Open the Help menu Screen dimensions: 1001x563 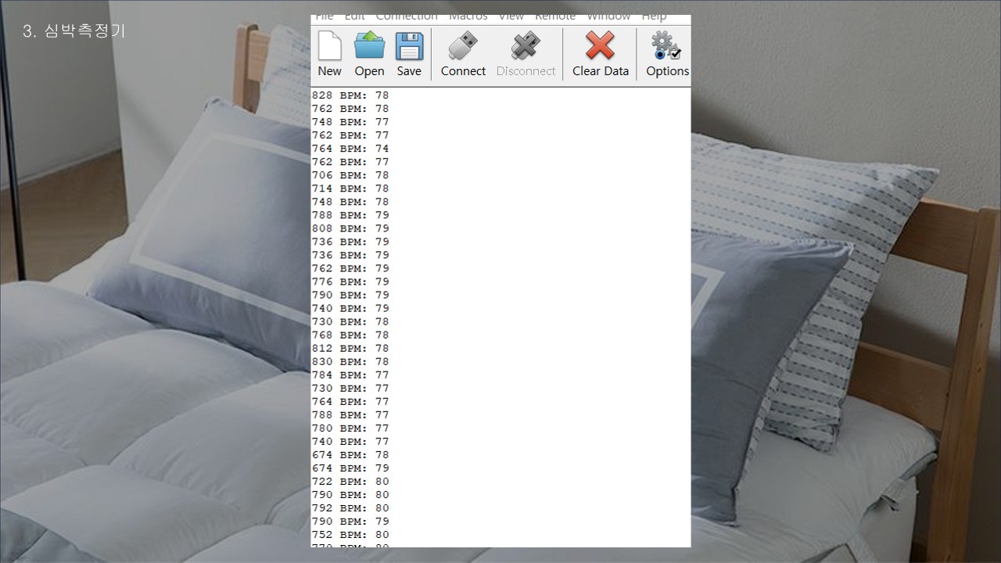[654, 17]
